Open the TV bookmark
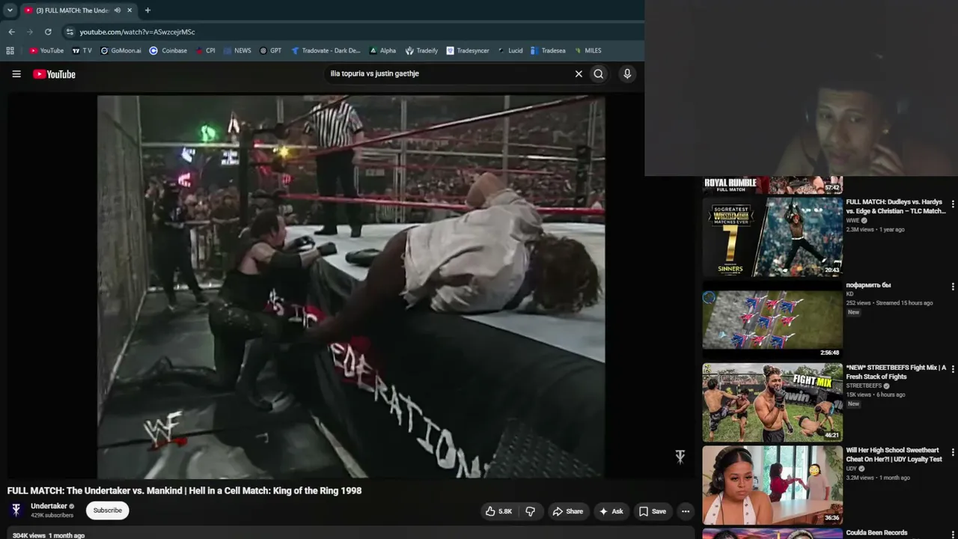The width and height of the screenshot is (958, 539). [82, 51]
